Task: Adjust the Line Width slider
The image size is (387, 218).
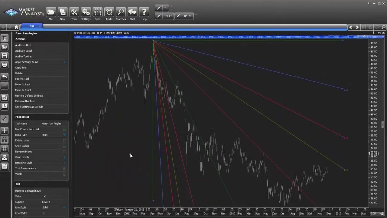Action: [x=43, y=213]
